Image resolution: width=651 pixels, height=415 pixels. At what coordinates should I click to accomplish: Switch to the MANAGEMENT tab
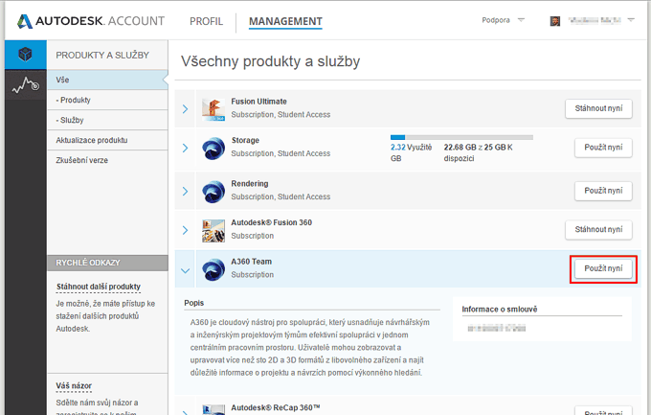tap(285, 21)
